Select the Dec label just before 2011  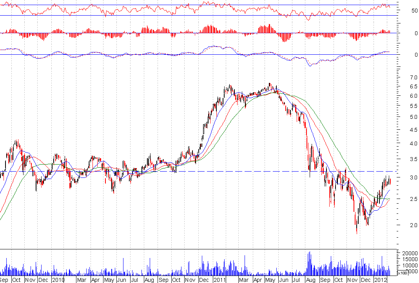204,280
